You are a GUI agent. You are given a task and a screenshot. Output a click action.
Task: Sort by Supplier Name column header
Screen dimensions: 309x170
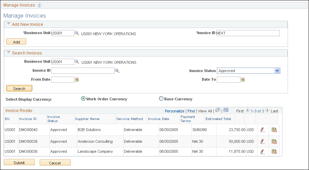(x=87, y=119)
